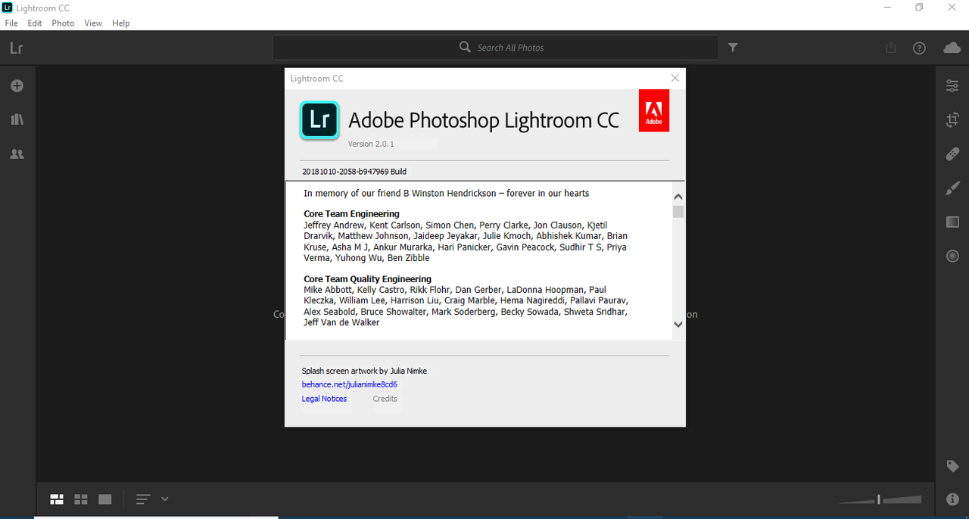Image resolution: width=969 pixels, height=519 pixels.
Task: Open the Help question mark icon
Action: click(x=919, y=48)
